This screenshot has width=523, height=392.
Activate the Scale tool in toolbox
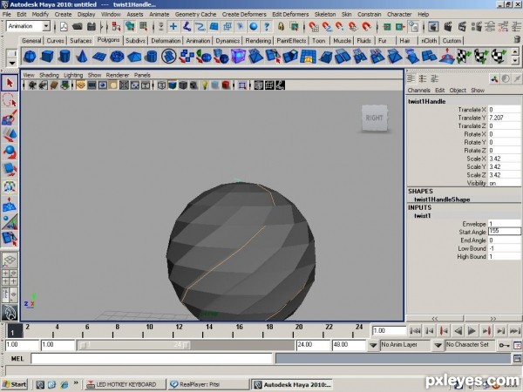pyautogui.click(x=10, y=169)
